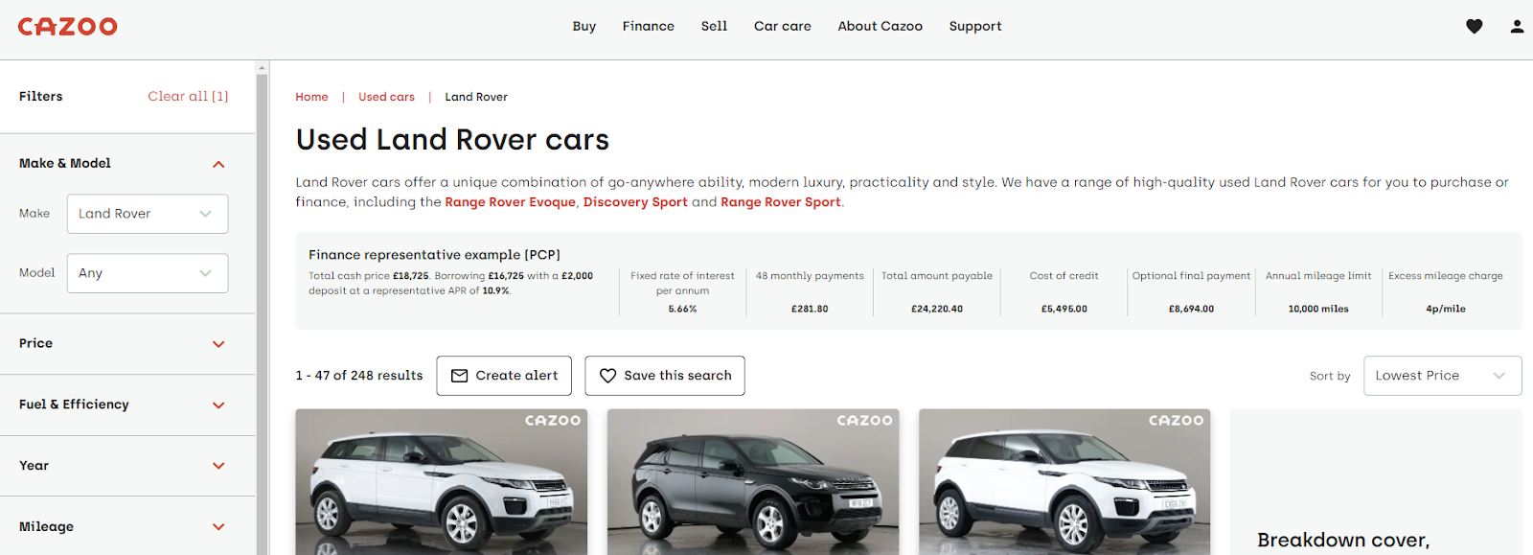
Task: Click the £5,495.00 credit cost value
Action: 1064,310
